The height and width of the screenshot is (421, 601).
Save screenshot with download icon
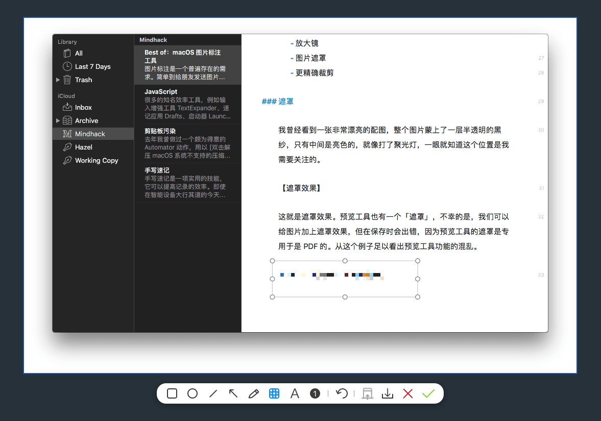point(388,393)
